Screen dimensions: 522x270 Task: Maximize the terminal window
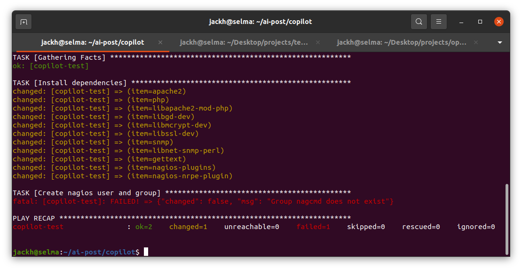[x=480, y=22]
